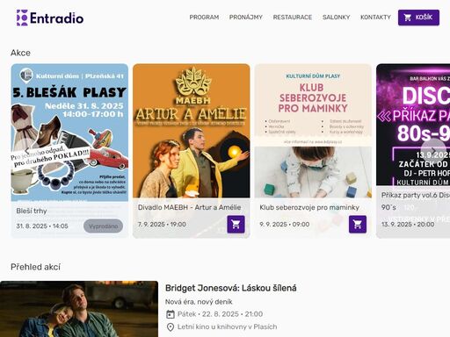Click location pin icon near Letní kino
450x337 pixels.
click(x=171, y=326)
